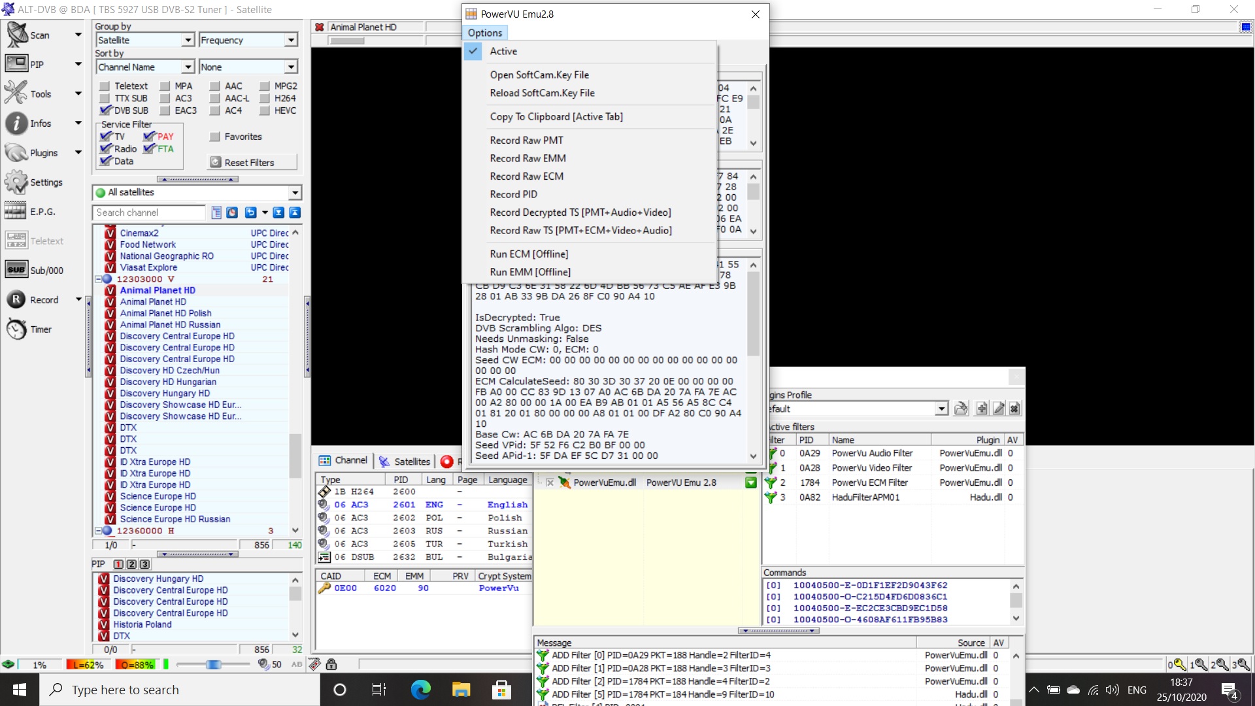Image resolution: width=1255 pixels, height=706 pixels.
Task: Enable the Teletext filter checkbox
Action: pos(105,86)
